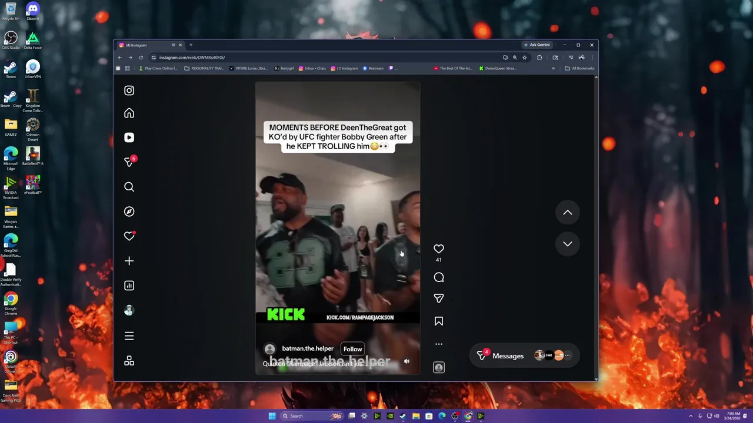Open UrbanVPN desktop shortcut
Viewport: 753px width, 423px height.
click(32, 69)
